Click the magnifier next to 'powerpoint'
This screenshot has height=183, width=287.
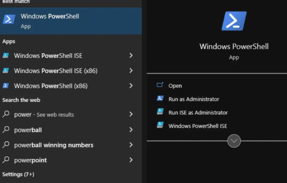[x=6, y=160]
